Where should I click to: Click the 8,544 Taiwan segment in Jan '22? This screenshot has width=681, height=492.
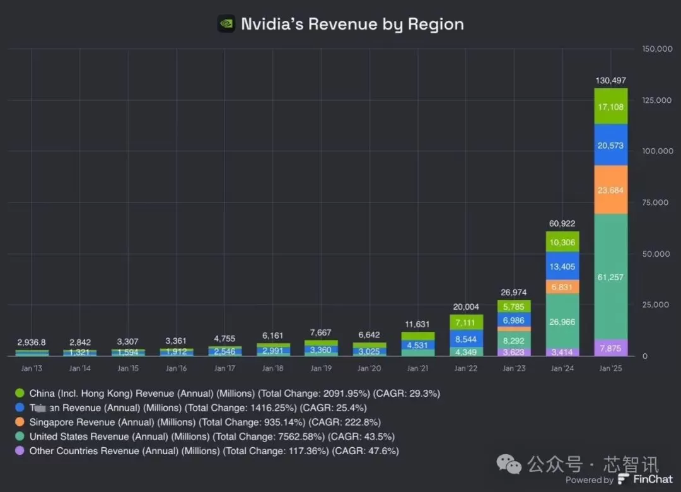tap(466, 339)
